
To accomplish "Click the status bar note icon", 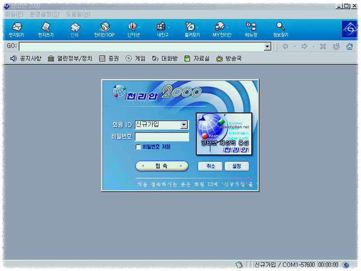I will (x=239, y=265).
